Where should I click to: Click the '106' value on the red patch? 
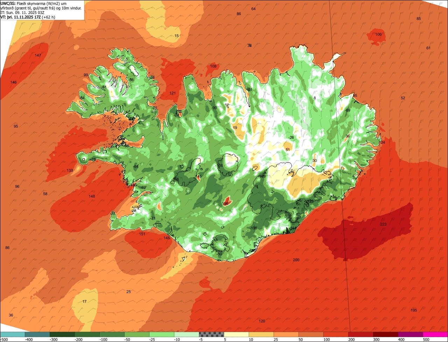pyautogui.click(x=378, y=34)
